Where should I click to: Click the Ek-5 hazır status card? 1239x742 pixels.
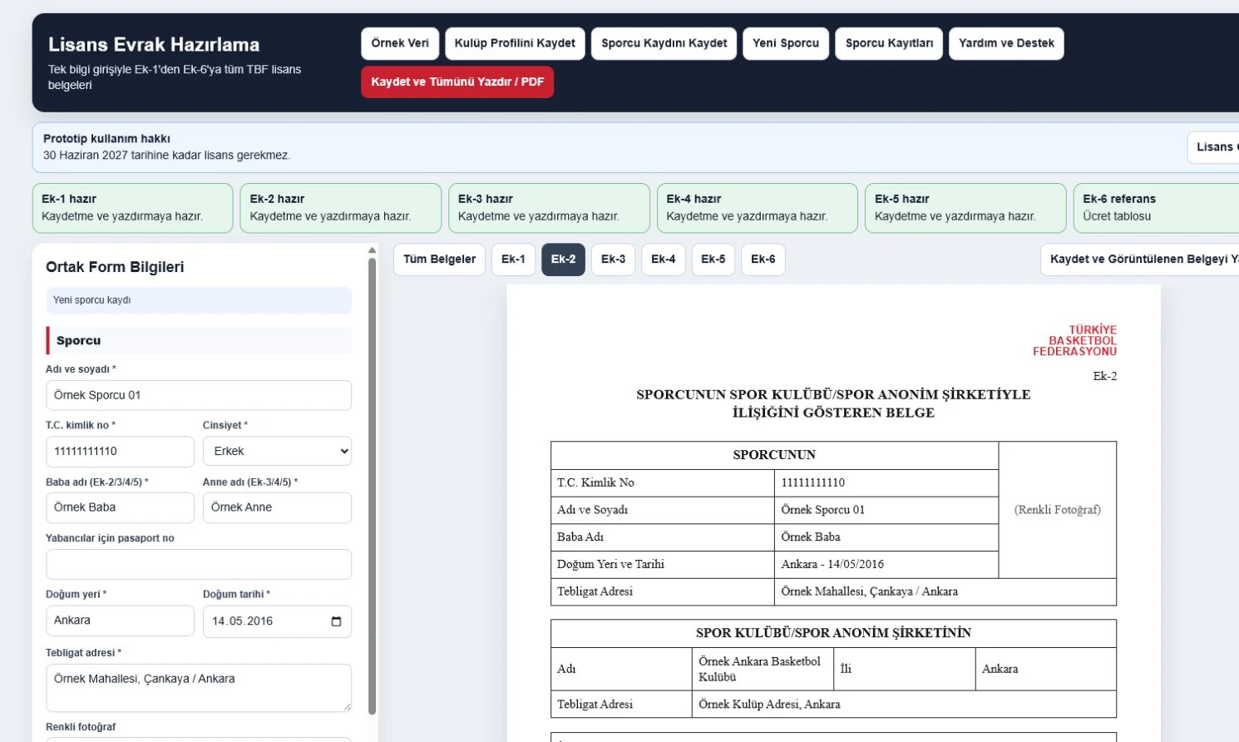point(965,208)
